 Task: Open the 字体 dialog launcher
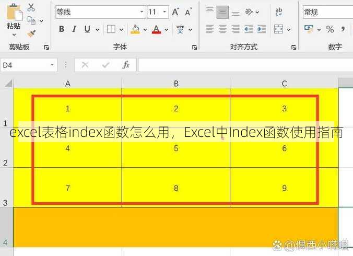tap(194, 47)
